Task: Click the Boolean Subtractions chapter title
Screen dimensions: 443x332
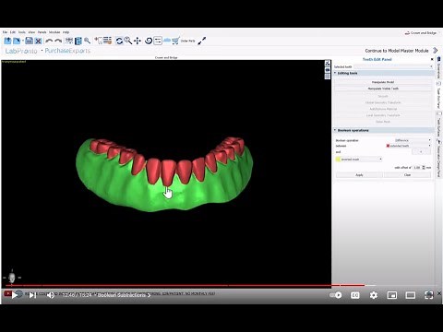Action: (121, 295)
